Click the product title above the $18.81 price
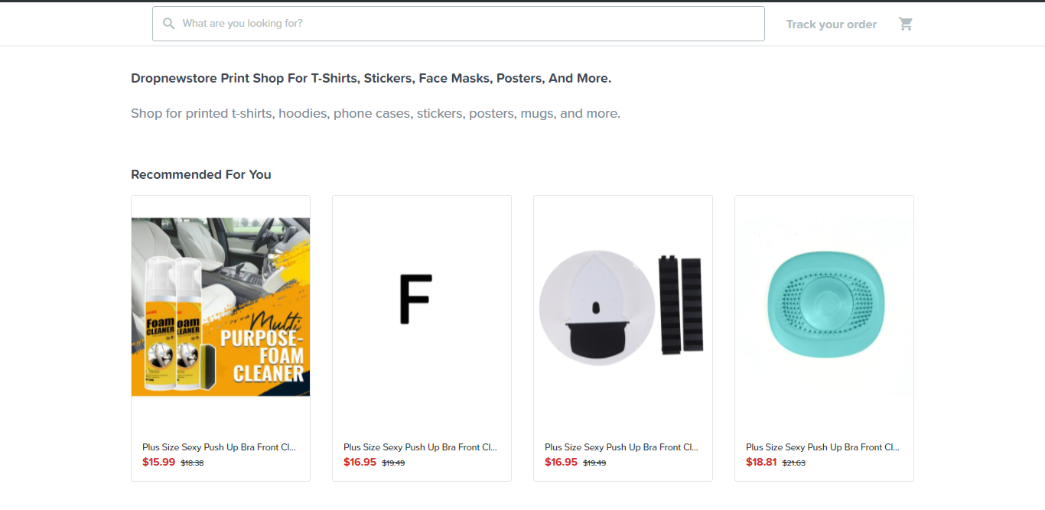 pos(822,447)
